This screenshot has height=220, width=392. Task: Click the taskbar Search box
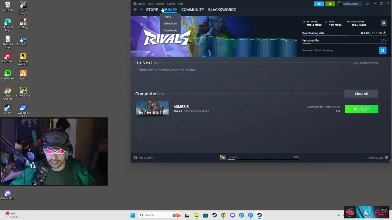(160, 215)
